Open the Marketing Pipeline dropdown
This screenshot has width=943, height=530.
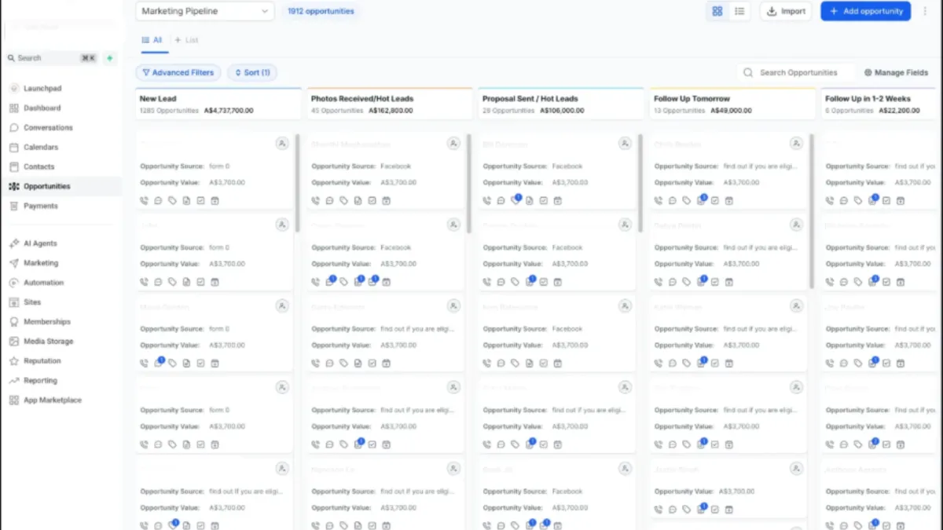point(204,11)
